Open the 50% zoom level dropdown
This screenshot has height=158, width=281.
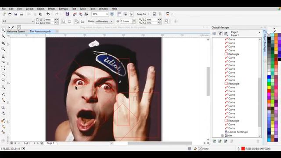107,14
